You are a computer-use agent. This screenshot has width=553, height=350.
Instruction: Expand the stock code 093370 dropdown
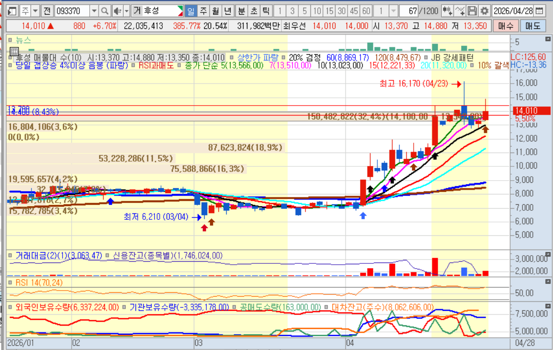pyautogui.click(x=95, y=10)
